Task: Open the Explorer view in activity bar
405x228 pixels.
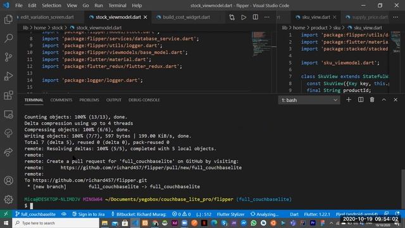Action: coord(8,20)
